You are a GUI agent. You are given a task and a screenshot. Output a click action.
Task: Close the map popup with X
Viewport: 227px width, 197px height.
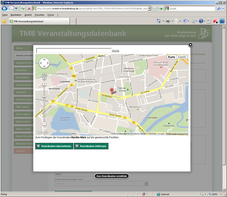click(191, 45)
